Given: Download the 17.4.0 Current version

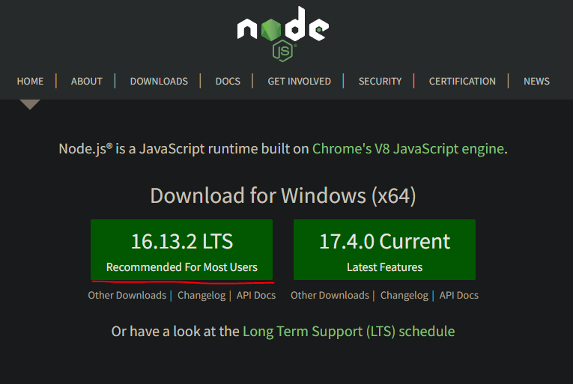Looking at the screenshot, I should click(x=384, y=249).
